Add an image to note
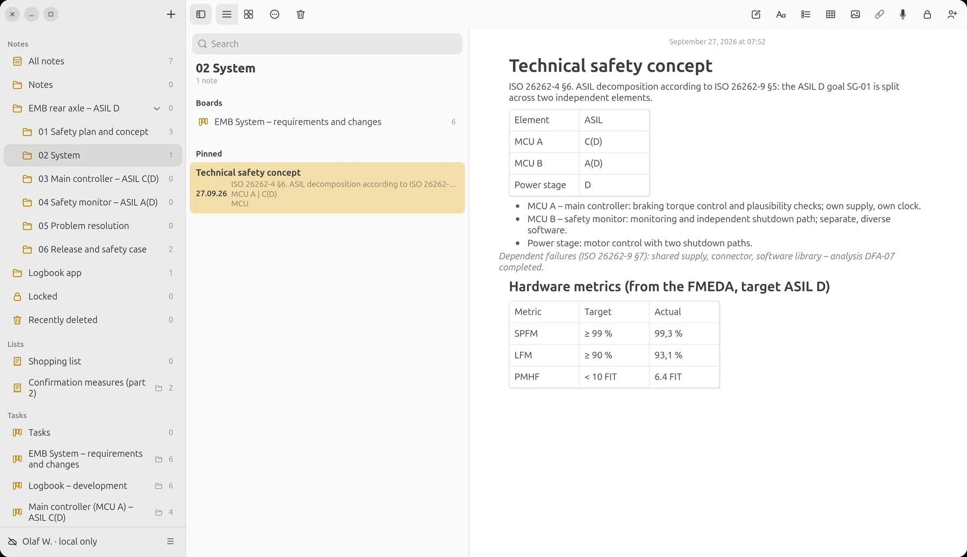The height and width of the screenshot is (557, 967). coord(855,14)
